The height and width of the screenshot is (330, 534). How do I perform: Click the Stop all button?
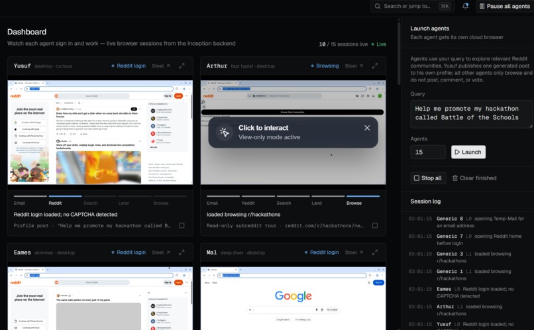click(x=428, y=178)
